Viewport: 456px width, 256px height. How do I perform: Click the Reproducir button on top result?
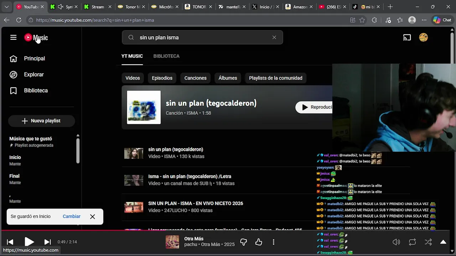pyautogui.click(x=314, y=107)
